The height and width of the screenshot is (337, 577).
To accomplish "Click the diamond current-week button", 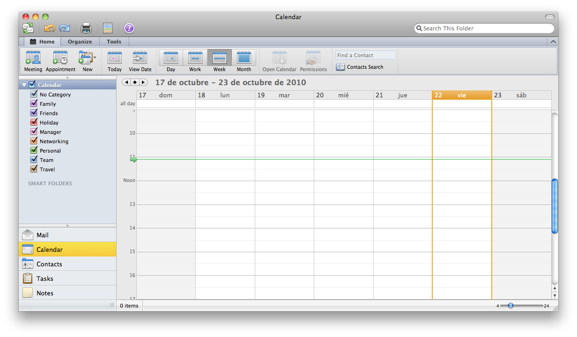I will click(135, 82).
